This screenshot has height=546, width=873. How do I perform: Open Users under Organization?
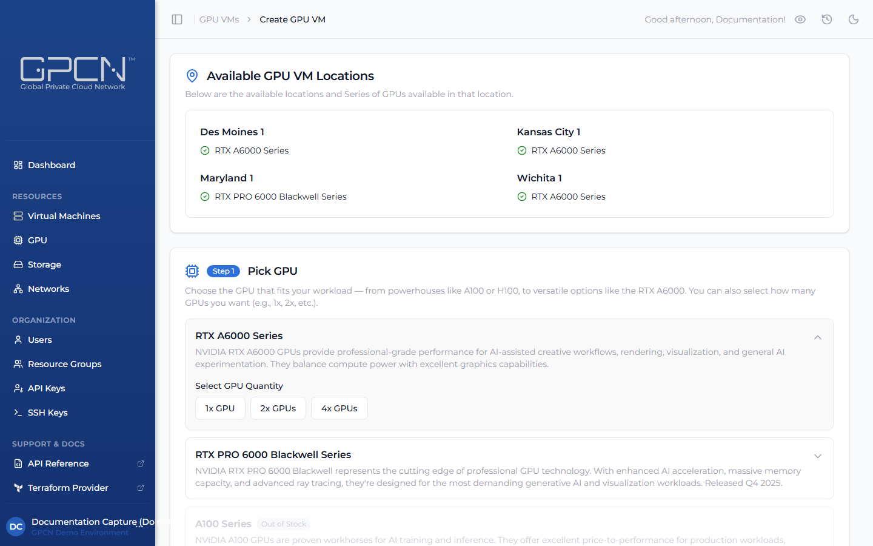(78, 340)
